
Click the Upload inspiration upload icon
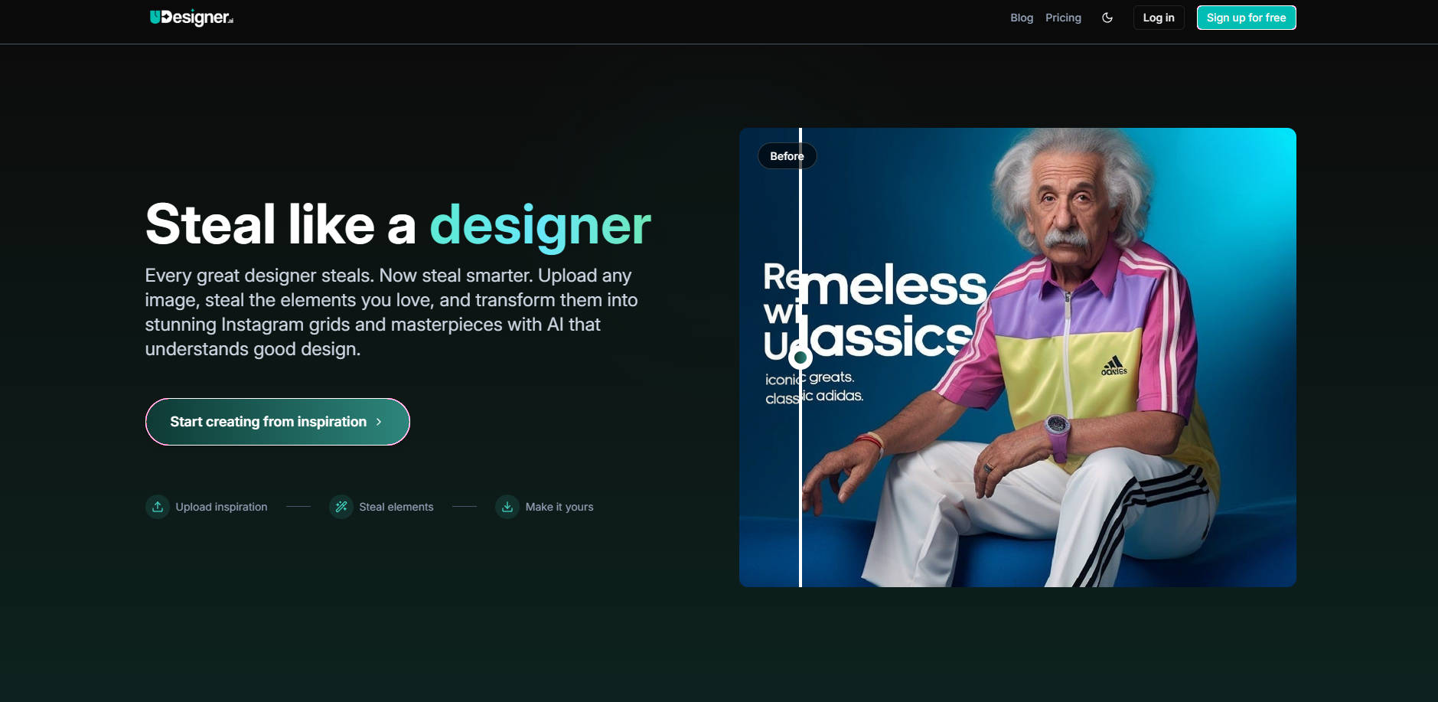click(157, 506)
